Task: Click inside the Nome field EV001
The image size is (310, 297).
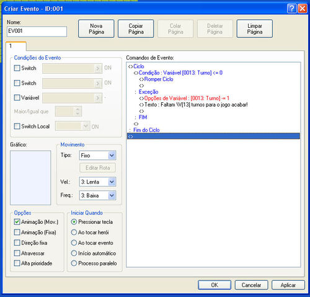Action: (x=37, y=32)
